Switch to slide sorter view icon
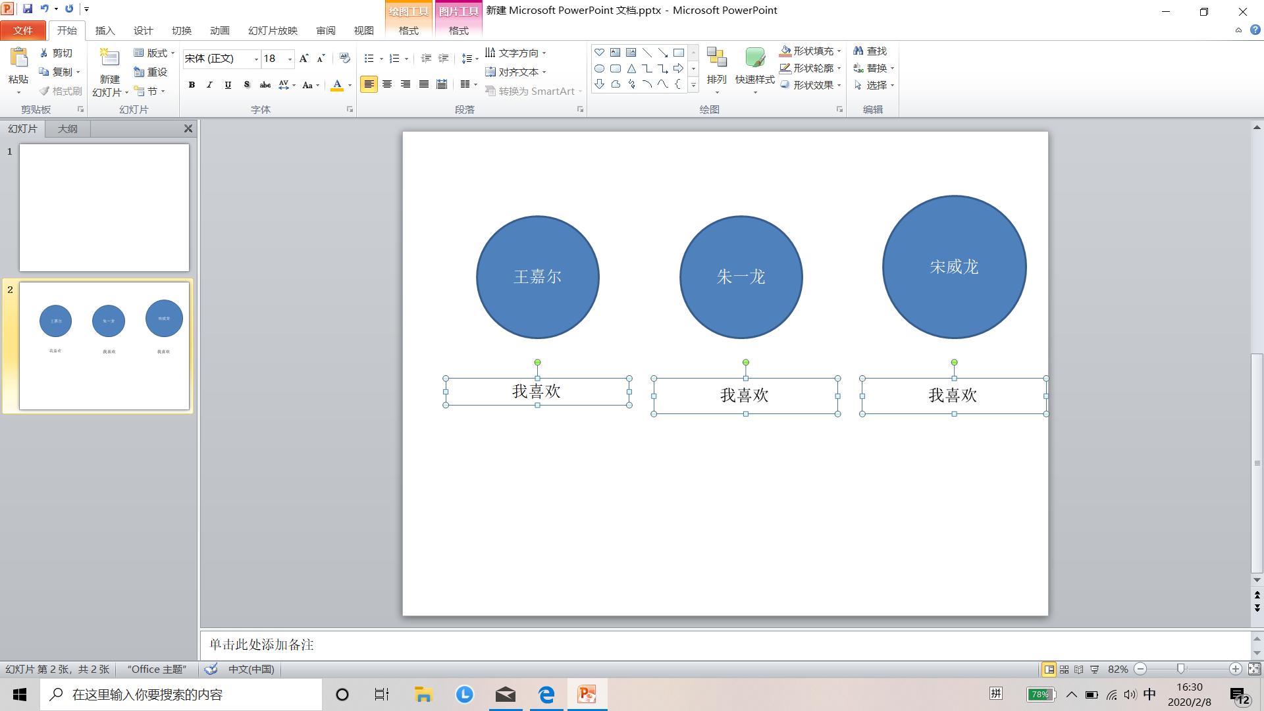This screenshot has width=1264, height=711. (1064, 669)
